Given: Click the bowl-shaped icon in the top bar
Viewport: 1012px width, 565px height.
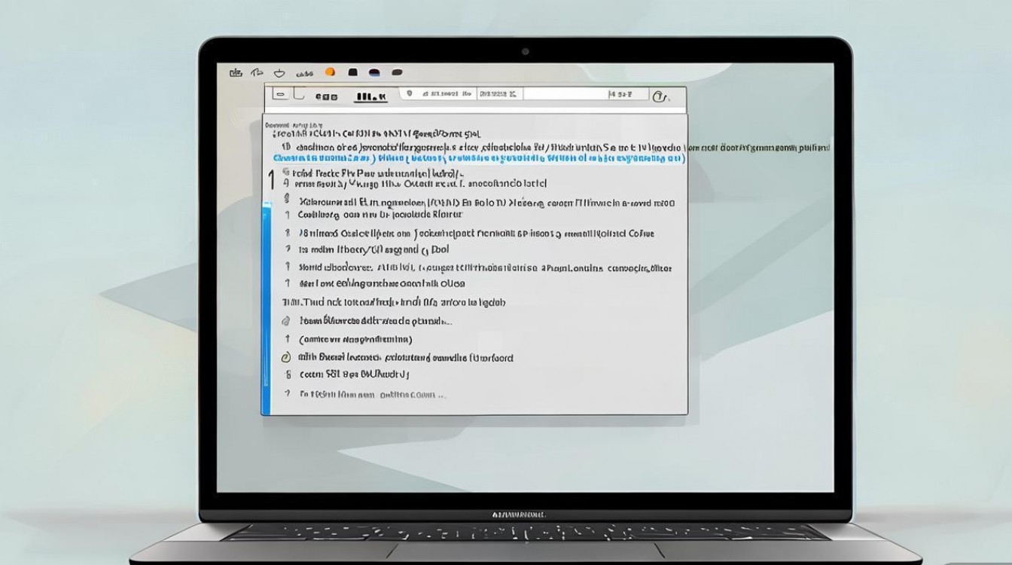Looking at the screenshot, I should [x=279, y=73].
